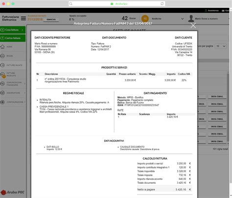232x198 pixels.
Task: Click the 'Netto a pagare' total row
Action: (164, 190)
